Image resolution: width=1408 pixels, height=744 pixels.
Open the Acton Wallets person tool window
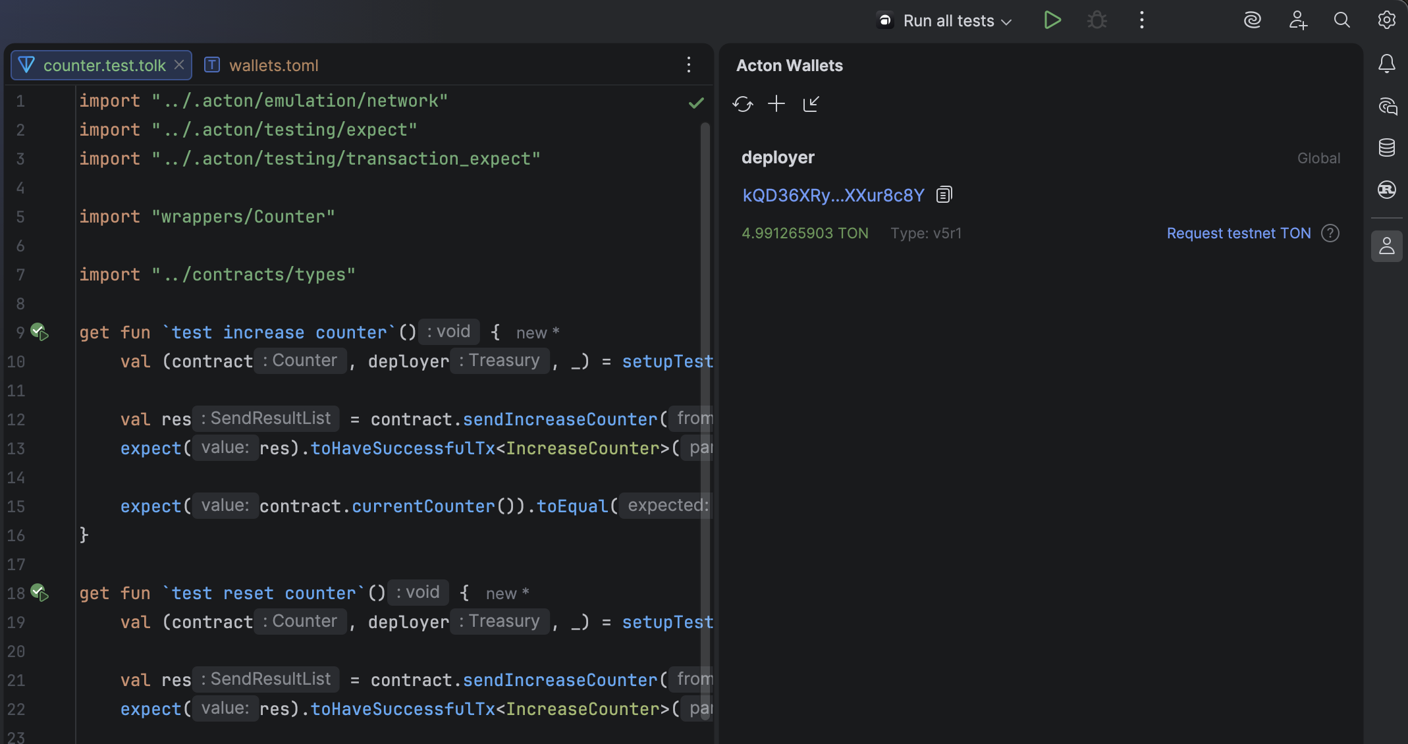(1387, 246)
